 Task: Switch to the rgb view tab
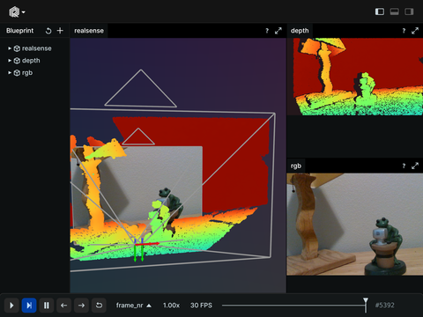pyautogui.click(x=296, y=166)
